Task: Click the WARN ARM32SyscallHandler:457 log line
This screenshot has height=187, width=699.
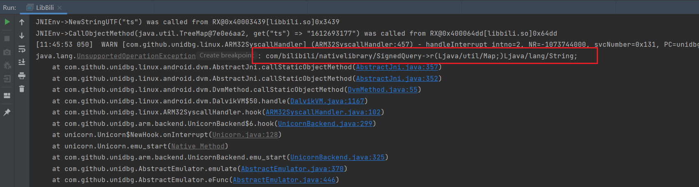Action: pyautogui.click(x=367, y=44)
